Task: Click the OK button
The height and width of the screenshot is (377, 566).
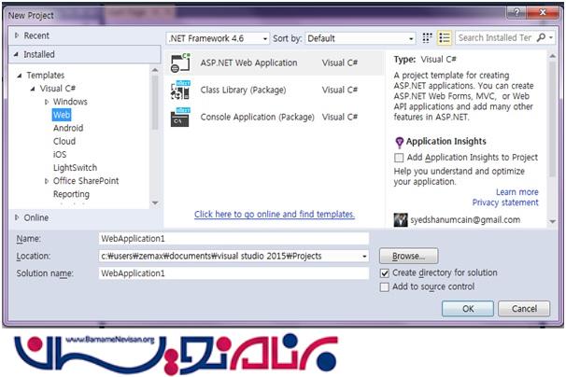Action: (x=468, y=309)
